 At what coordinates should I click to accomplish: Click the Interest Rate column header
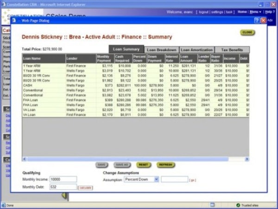coord(172,59)
